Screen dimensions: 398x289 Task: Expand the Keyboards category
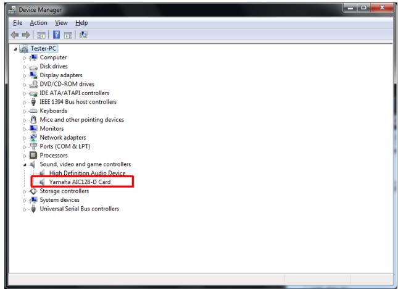click(x=25, y=112)
